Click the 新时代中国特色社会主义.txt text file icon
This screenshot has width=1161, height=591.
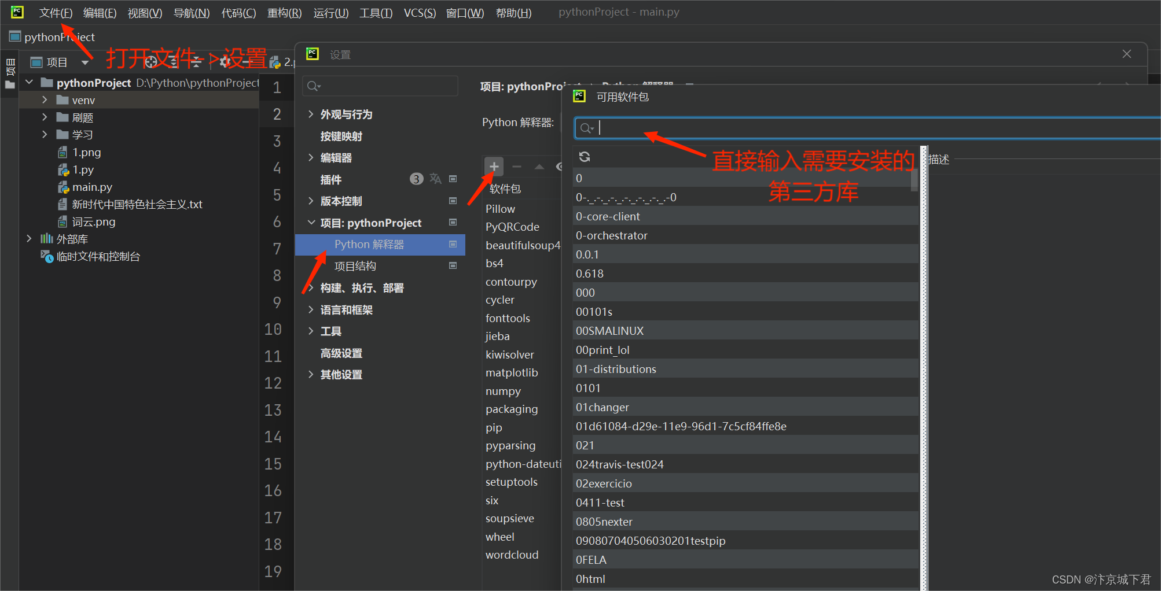(x=63, y=204)
